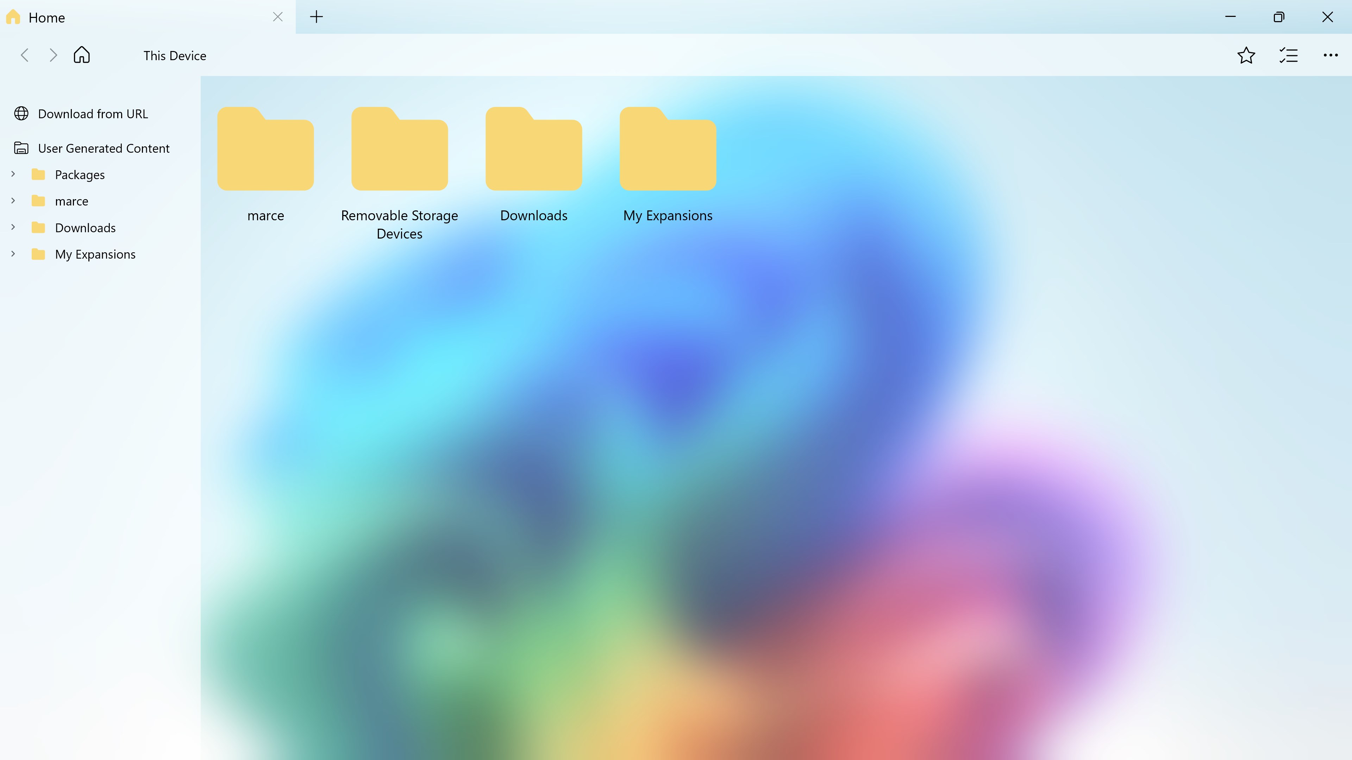The image size is (1352, 760).
Task: Expand the My Expansions tree node
Action: [x=13, y=254]
